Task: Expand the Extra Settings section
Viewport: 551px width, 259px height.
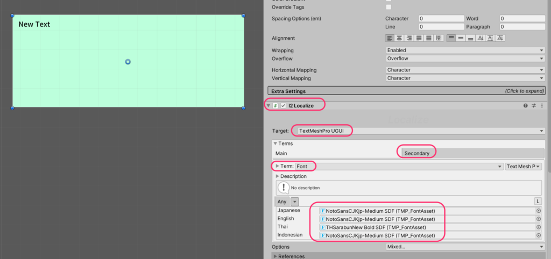Action: pyautogui.click(x=407, y=91)
